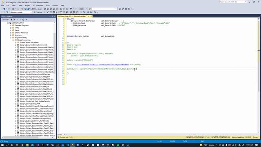The width and height of the screenshot is (261, 147).
Task: Click the taskbar Cortana circle icon
Action: 12,145
